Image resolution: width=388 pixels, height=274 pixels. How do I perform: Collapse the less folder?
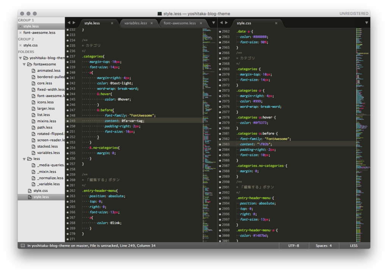click(24, 159)
